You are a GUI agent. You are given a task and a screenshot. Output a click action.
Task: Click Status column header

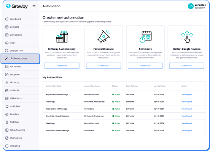[x=115, y=86]
